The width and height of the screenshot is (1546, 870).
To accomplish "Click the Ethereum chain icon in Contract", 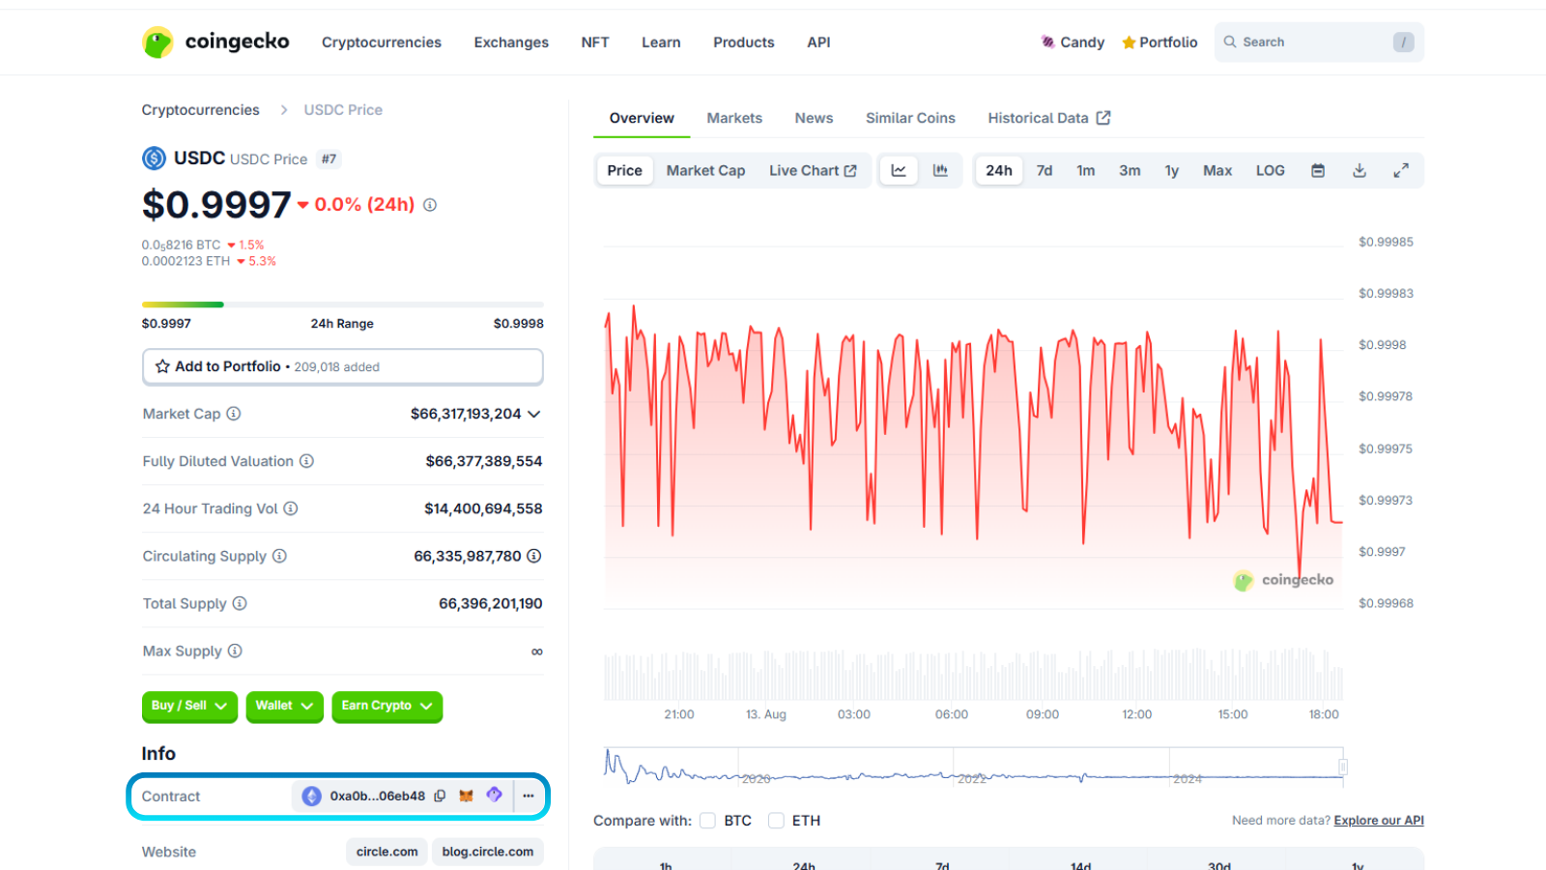I will click(x=311, y=796).
